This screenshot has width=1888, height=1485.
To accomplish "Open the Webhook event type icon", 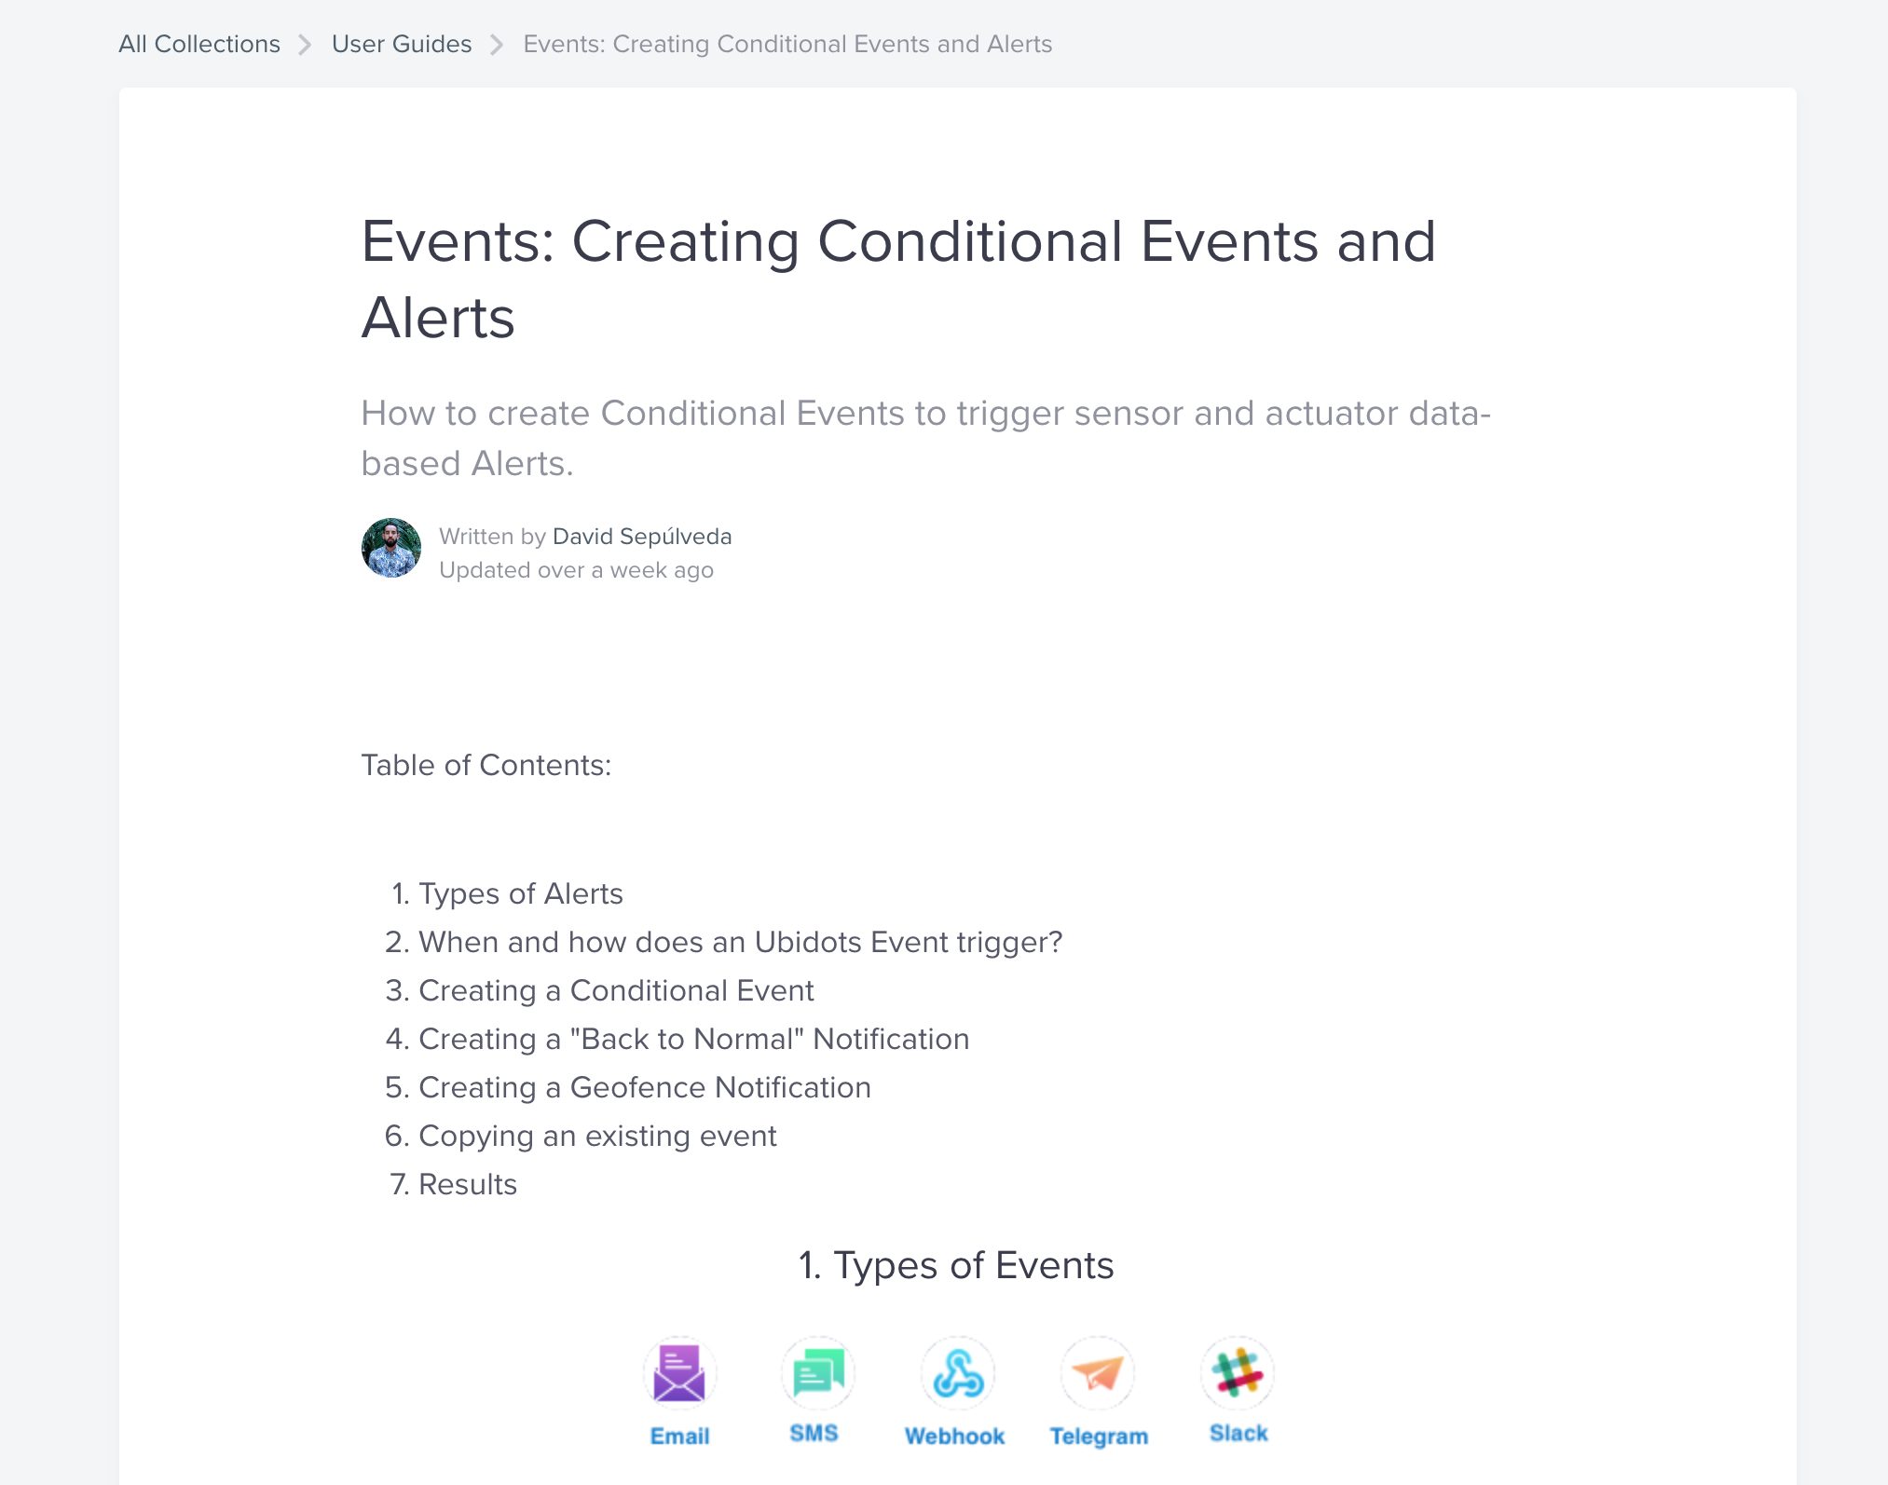I will [957, 1371].
